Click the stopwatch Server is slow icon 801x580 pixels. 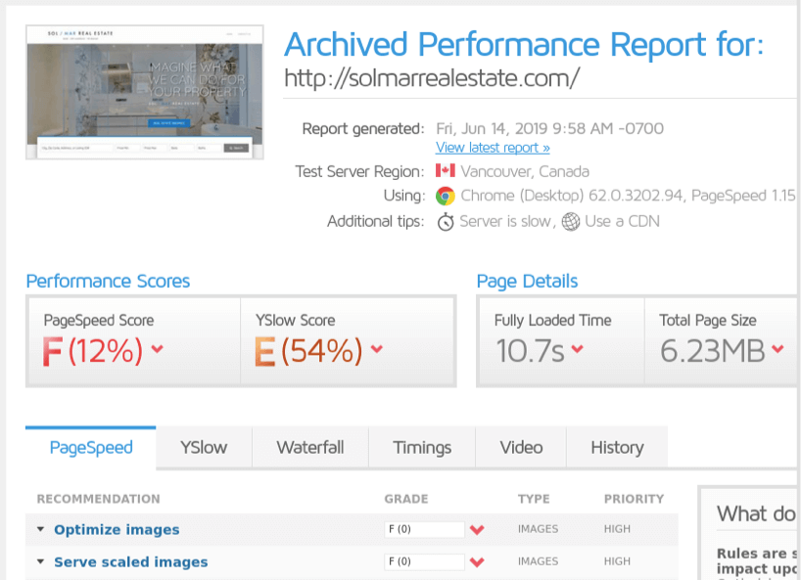coord(446,222)
